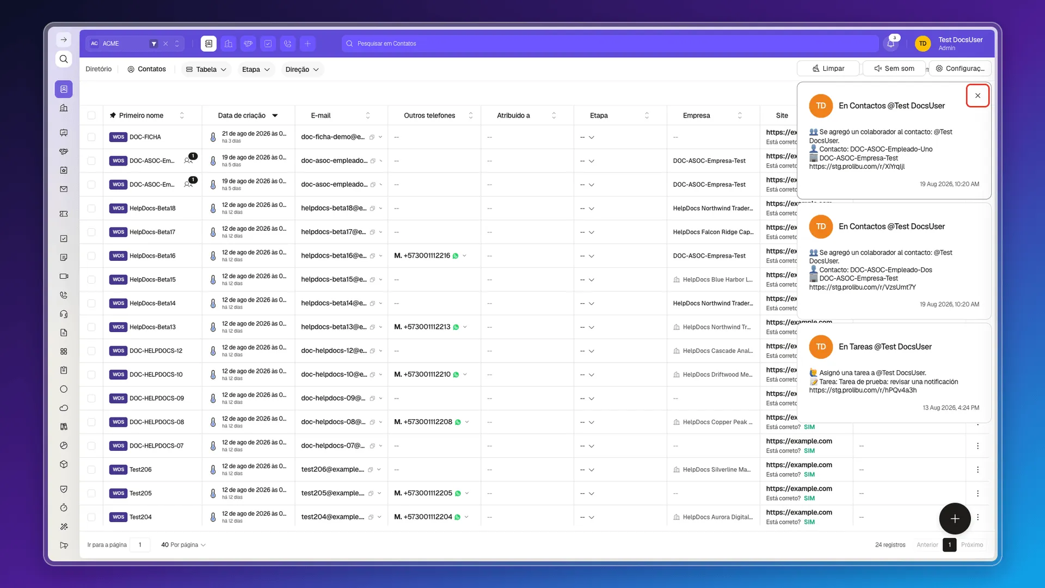This screenshot has height=588, width=1045.
Task: Open the Tabela view dropdown
Action: pyautogui.click(x=206, y=69)
